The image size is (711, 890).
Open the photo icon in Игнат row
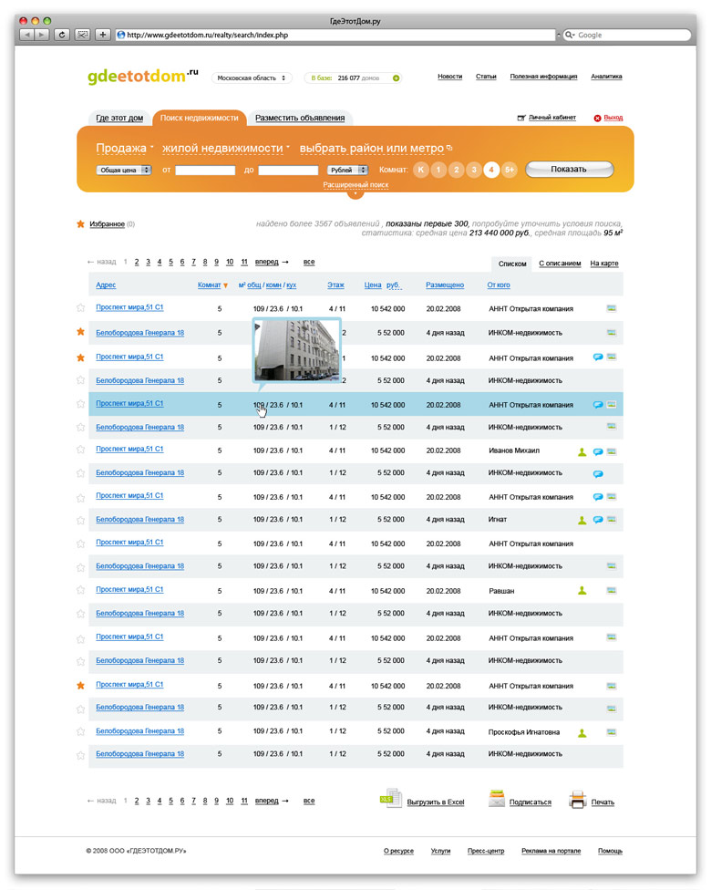point(612,519)
